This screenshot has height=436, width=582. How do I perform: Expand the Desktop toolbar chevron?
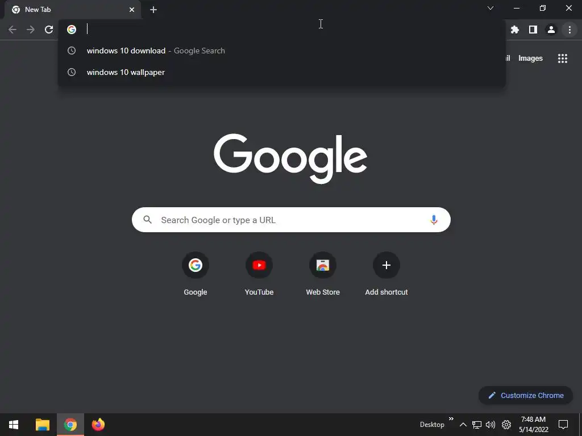(x=451, y=419)
